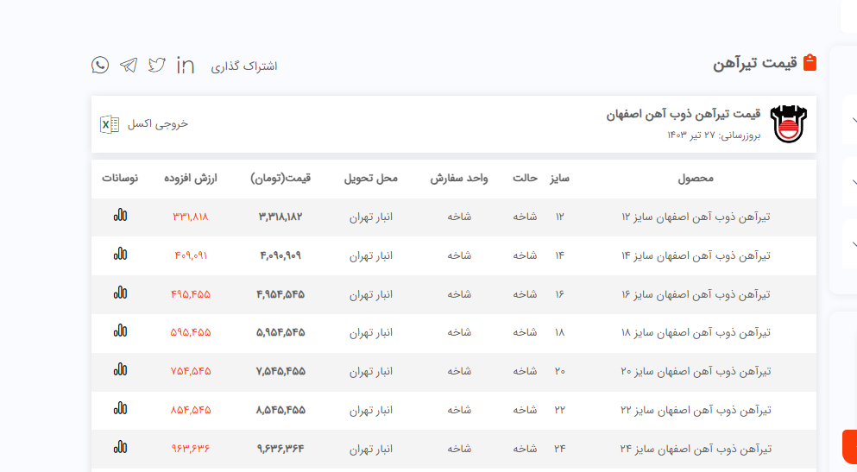Image resolution: width=857 pixels, height=472 pixels.
Task: Click the نوسانات column header
Action: click(x=120, y=179)
